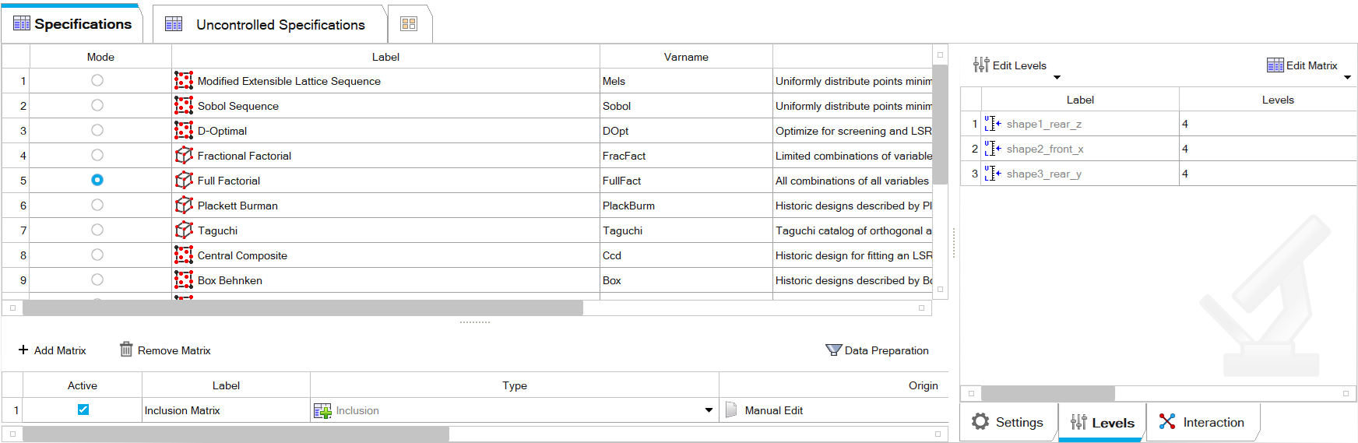Screen dimensions: 1358x443
Task: Open the Inclusion type dropdown
Action: (x=709, y=410)
